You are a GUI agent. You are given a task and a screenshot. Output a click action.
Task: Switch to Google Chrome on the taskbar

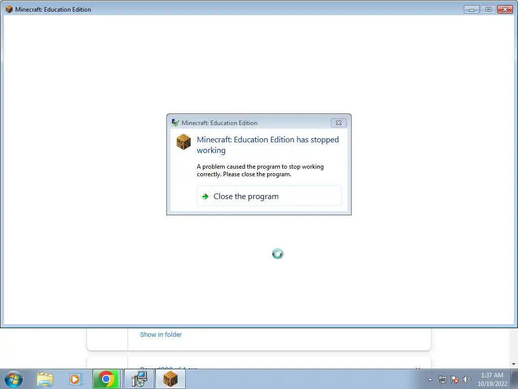[106, 379]
